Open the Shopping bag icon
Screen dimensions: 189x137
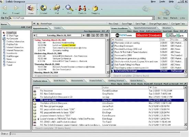pos(95,8)
